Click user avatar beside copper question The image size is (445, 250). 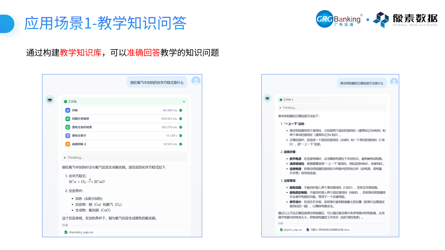point(196,81)
